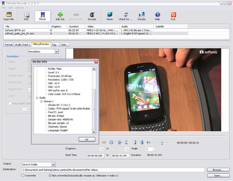This screenshot has width=233, height=181.
Task: Open the Options menu
Action: coord(19,8)
